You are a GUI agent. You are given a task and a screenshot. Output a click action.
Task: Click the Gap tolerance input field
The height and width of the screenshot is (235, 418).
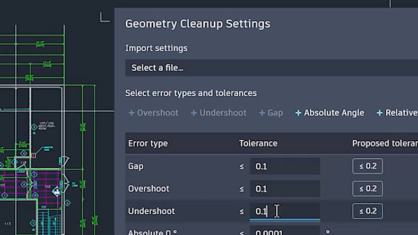pos(285,166)
